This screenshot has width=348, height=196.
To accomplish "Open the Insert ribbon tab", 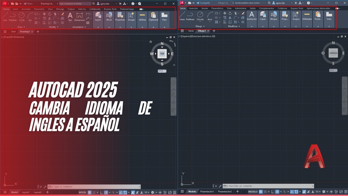I will [x=15, y=9].
